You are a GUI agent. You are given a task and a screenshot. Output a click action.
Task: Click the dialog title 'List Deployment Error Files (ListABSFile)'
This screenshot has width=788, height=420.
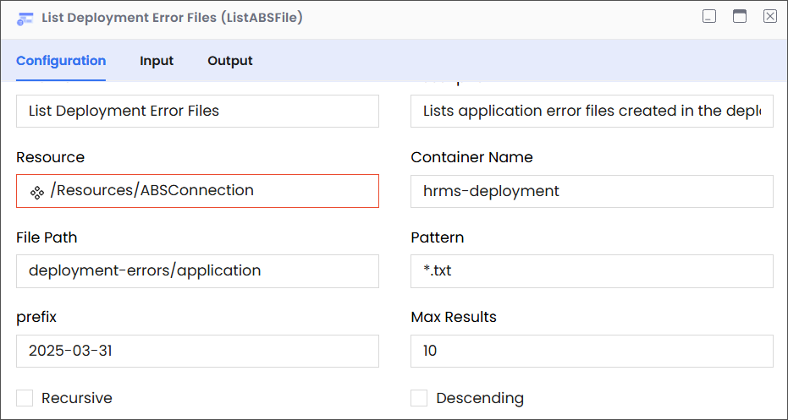[173, 18]
